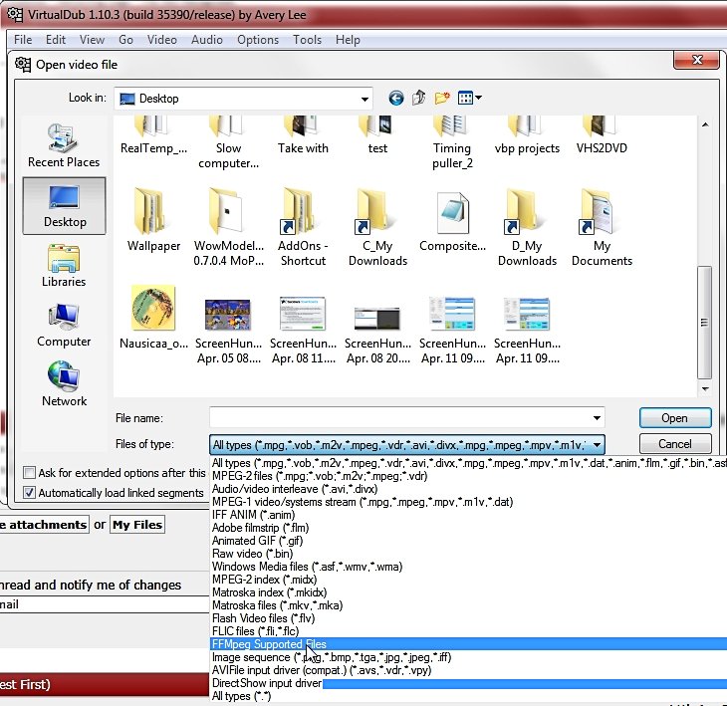Open Libraries from the places sidebar
Viewport: 727px width, 706px height.
click(64, 266)
